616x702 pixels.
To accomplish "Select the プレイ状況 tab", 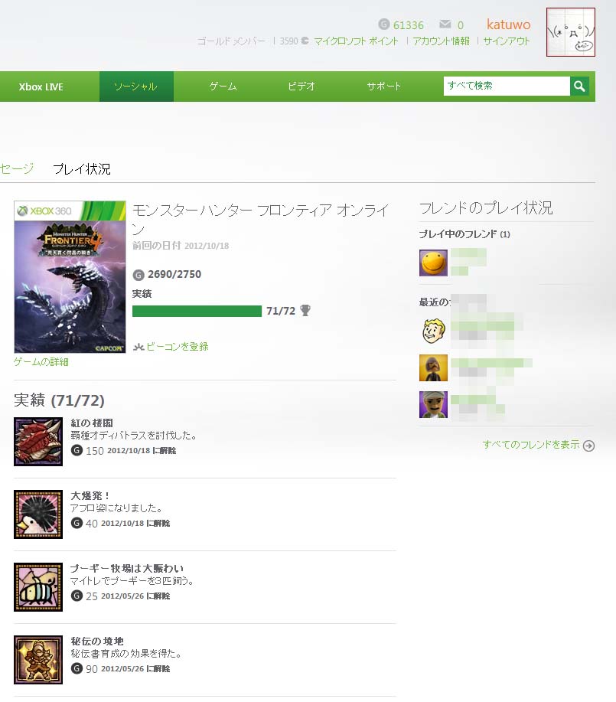I will 81,168.
